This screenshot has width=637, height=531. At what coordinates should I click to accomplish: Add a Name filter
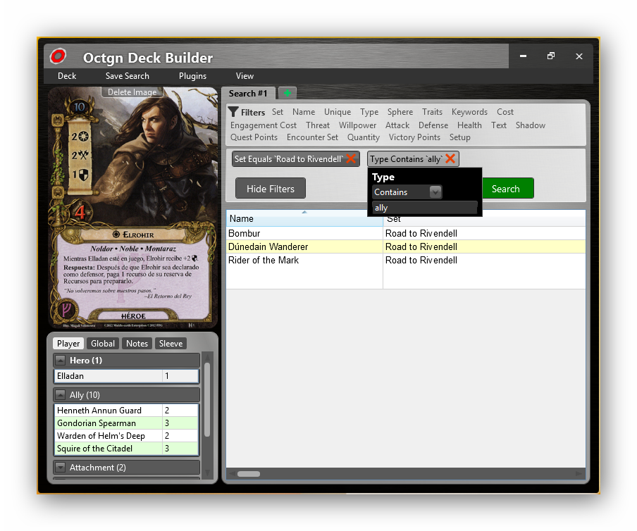click(x=304, y=112)
